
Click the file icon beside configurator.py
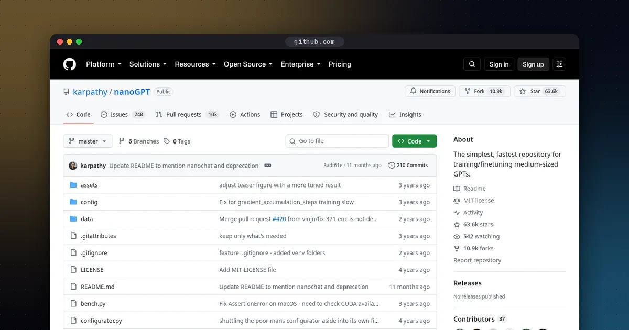coord(73,321)
